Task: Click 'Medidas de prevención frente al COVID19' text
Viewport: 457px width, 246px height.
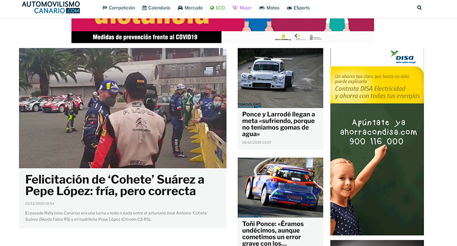Action: point(145,37)
